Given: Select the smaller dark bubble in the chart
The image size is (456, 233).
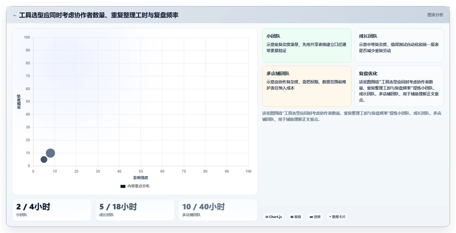Looking at the screenshot, I should (44, 159).
